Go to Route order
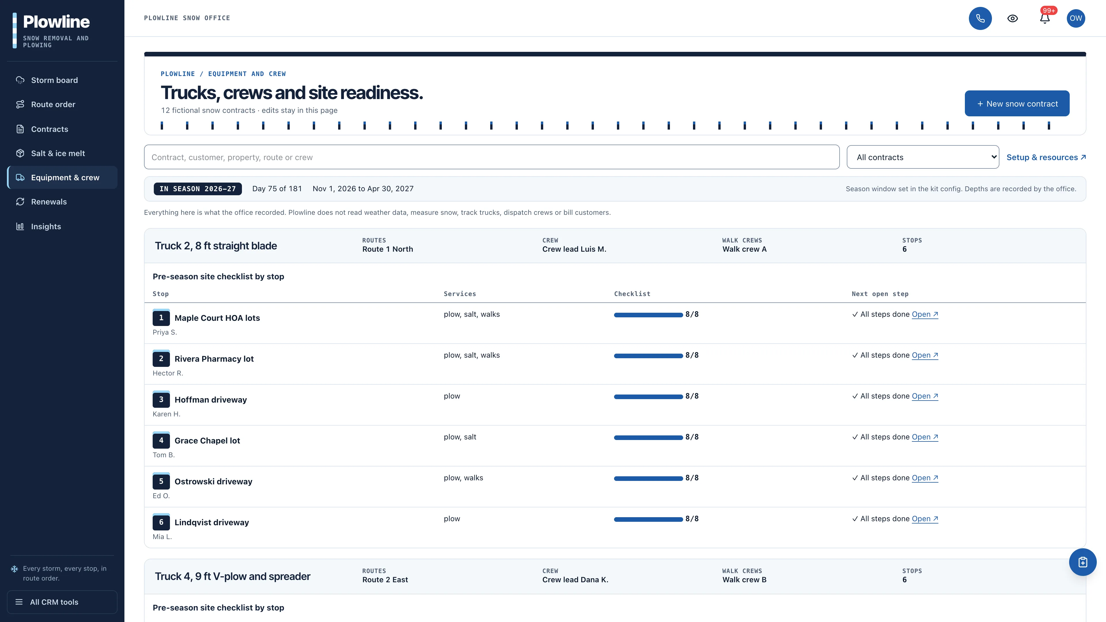Screen dimensions: 1106x622 click(x=62, y=104)
